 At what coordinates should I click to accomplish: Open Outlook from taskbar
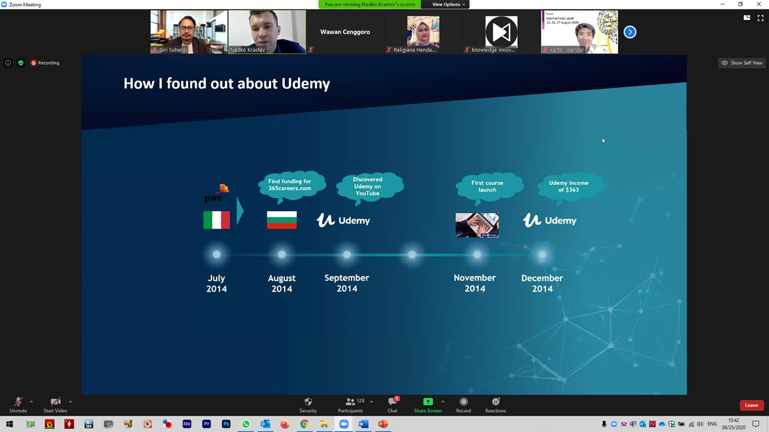265,424
